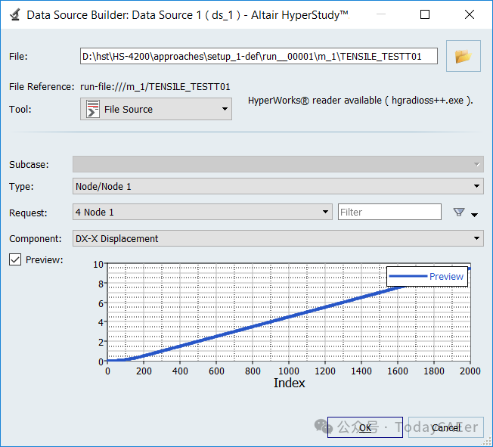Viewport: 493px width, 447px height.
Task: Click the Cancel button
Action: pyautogui.click(x=446, y=427)
